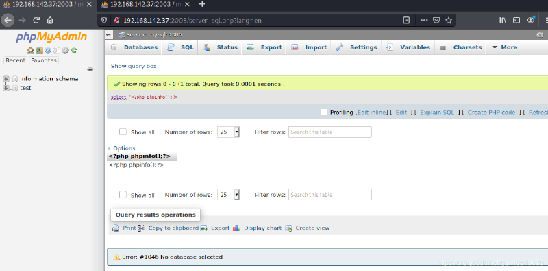The width and height of the screenshot is (548, 271).
Task: Click the insecure connection padlock icon
Action: pos(116,21)
